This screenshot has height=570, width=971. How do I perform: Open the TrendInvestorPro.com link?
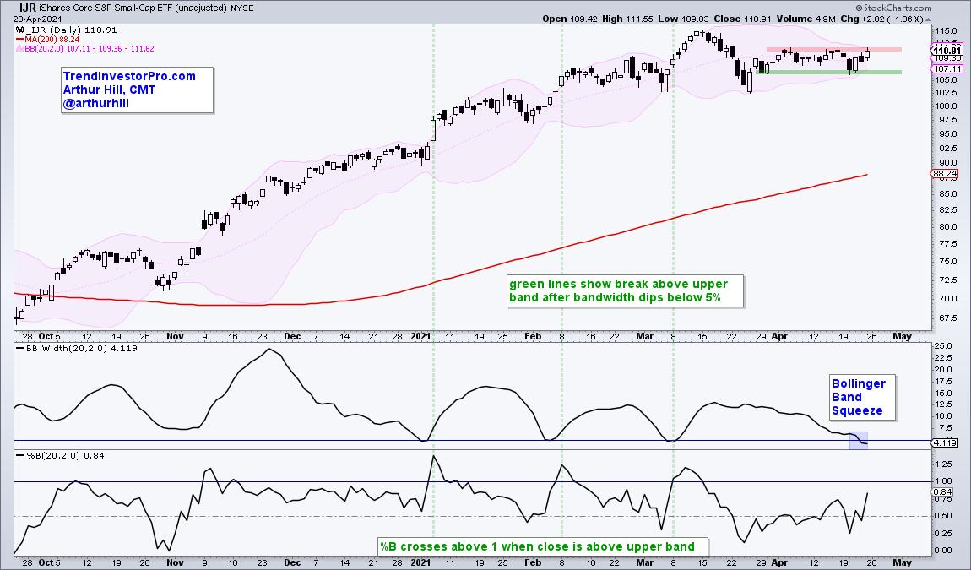pyautogui.click(x=129, y=76)
